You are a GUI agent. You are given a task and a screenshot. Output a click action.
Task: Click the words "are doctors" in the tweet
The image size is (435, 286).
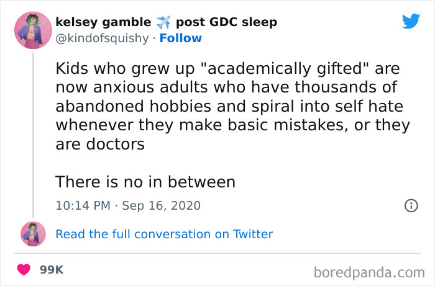pos(100,144)
